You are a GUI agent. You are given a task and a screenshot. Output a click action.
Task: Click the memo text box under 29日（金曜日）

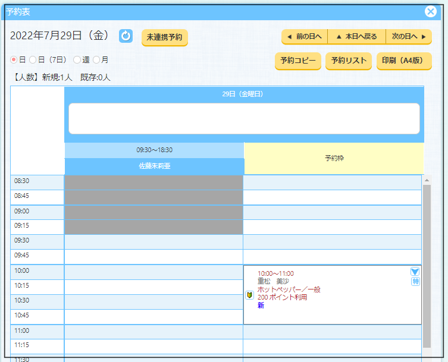click(x=244, y=118)
